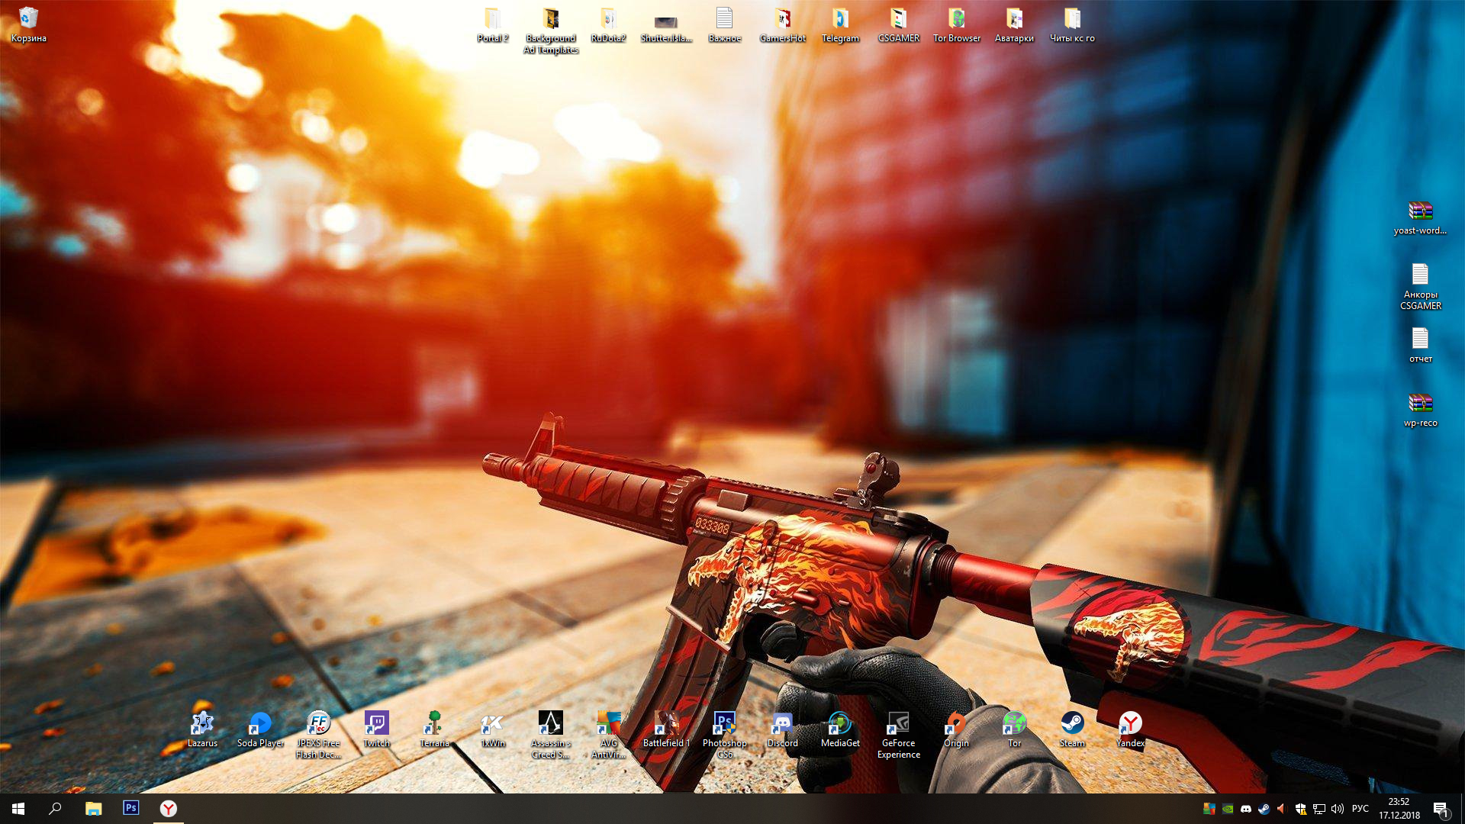
Task: Switch to Yandex browser in taskbar
Action: point(168,809)
